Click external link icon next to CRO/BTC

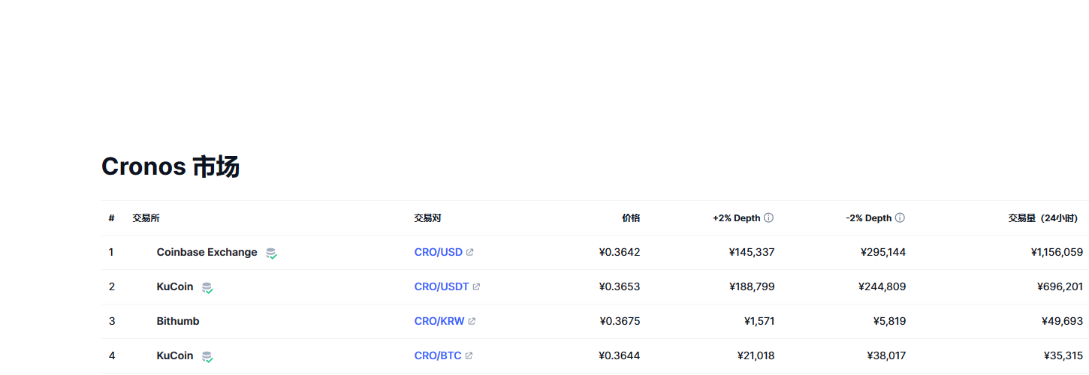(469, 356)
